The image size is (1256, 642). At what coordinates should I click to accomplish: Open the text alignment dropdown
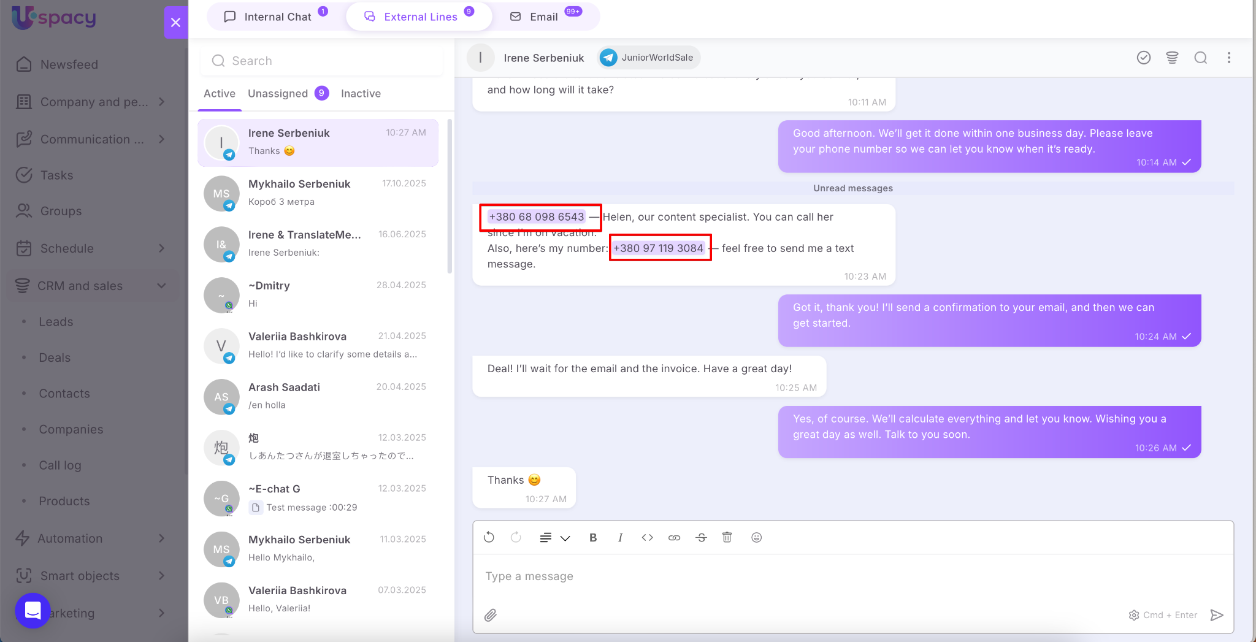554,538
